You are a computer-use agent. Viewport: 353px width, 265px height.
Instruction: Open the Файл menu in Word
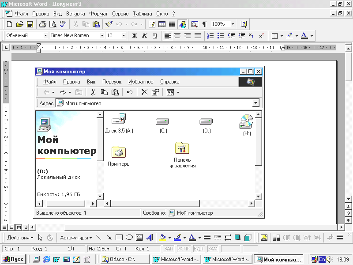21,14
